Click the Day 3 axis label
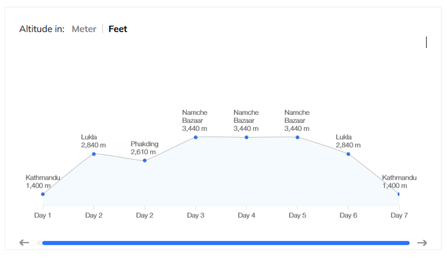This screenshot has width=447, height=265. [196, 216]
